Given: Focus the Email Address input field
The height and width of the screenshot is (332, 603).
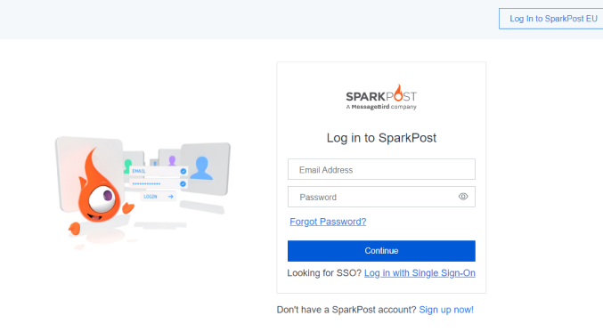Looking at the screenshot, I should [381, 169].
